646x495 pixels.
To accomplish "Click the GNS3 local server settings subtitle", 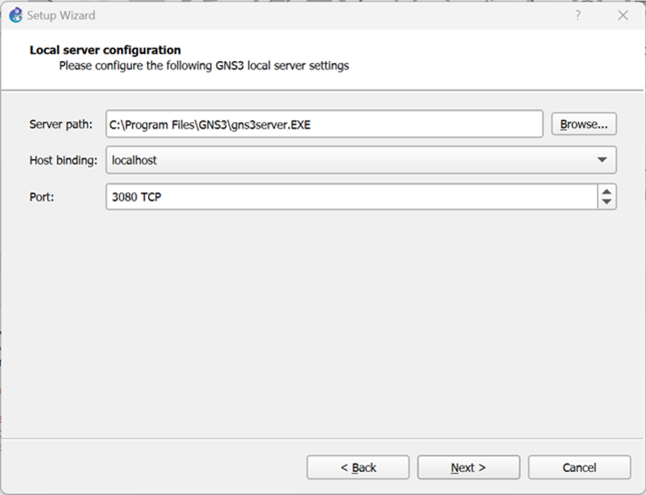I will tap(204, 66).
